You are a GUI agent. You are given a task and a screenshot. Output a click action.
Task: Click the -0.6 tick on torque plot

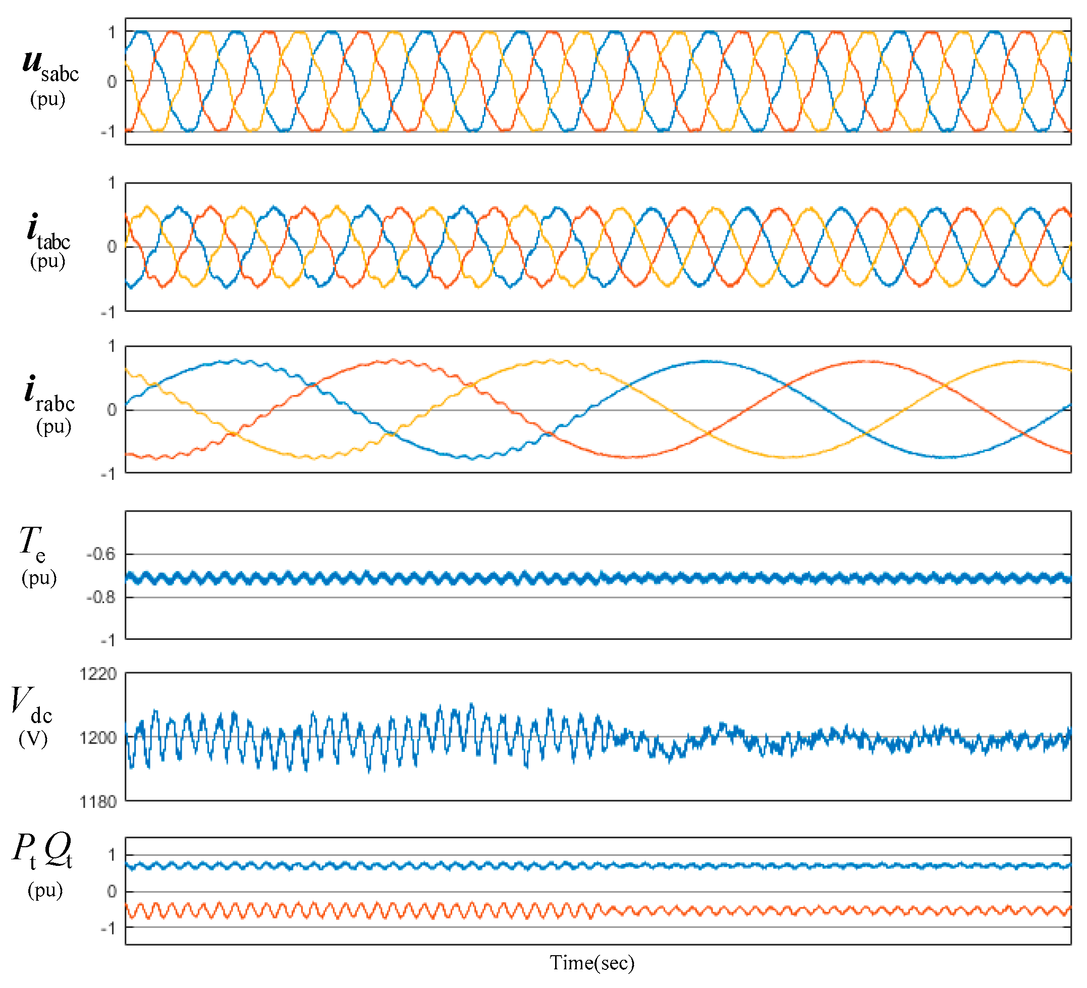(101, 555)
